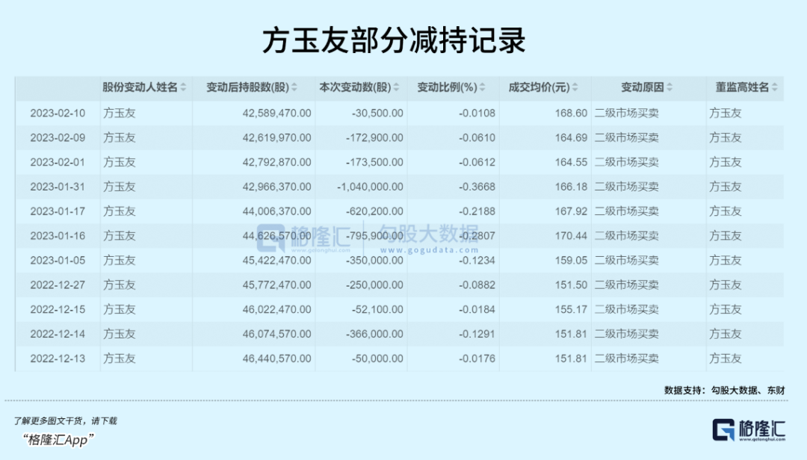Select the date cell 2023-01-31

[x=58, y=187]
